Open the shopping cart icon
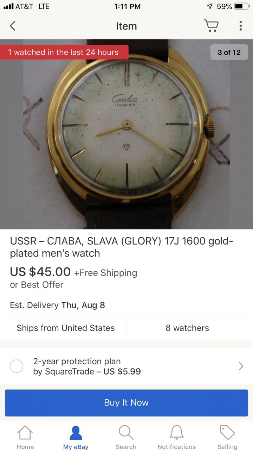The width and height of the screenshot is (253, 451). pos(211,26)
